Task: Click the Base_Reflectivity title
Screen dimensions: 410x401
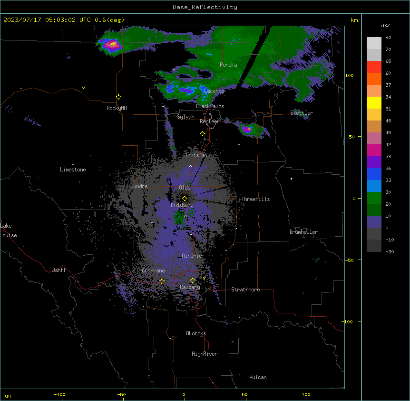Action: [205, 7]
